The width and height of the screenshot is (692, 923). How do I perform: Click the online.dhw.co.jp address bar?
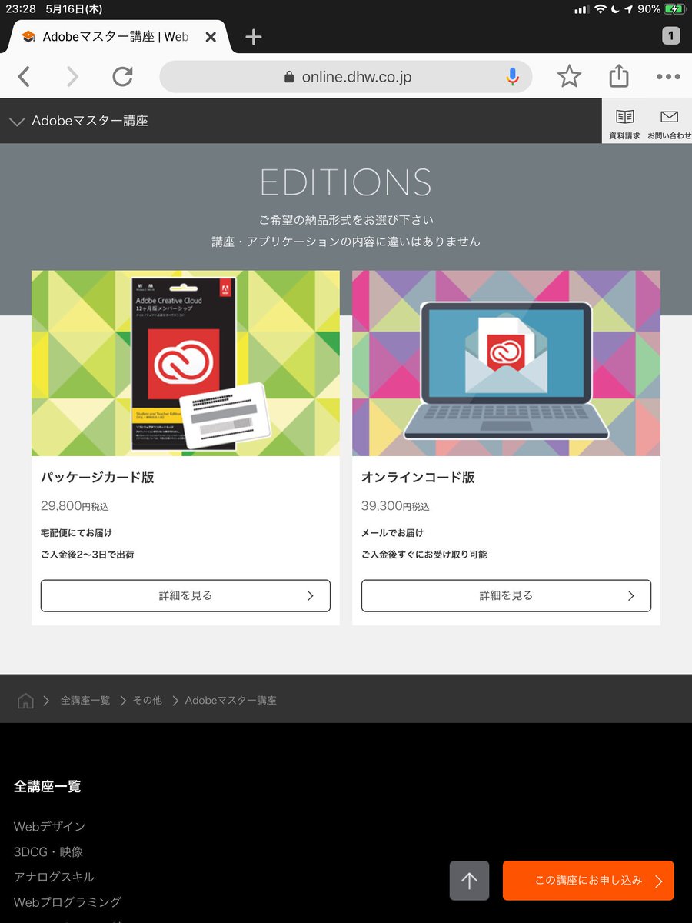(346, 76)
